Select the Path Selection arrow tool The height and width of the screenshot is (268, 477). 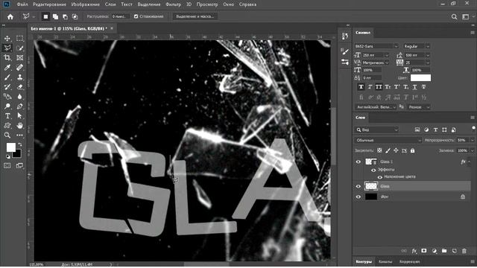pos(20,116)
